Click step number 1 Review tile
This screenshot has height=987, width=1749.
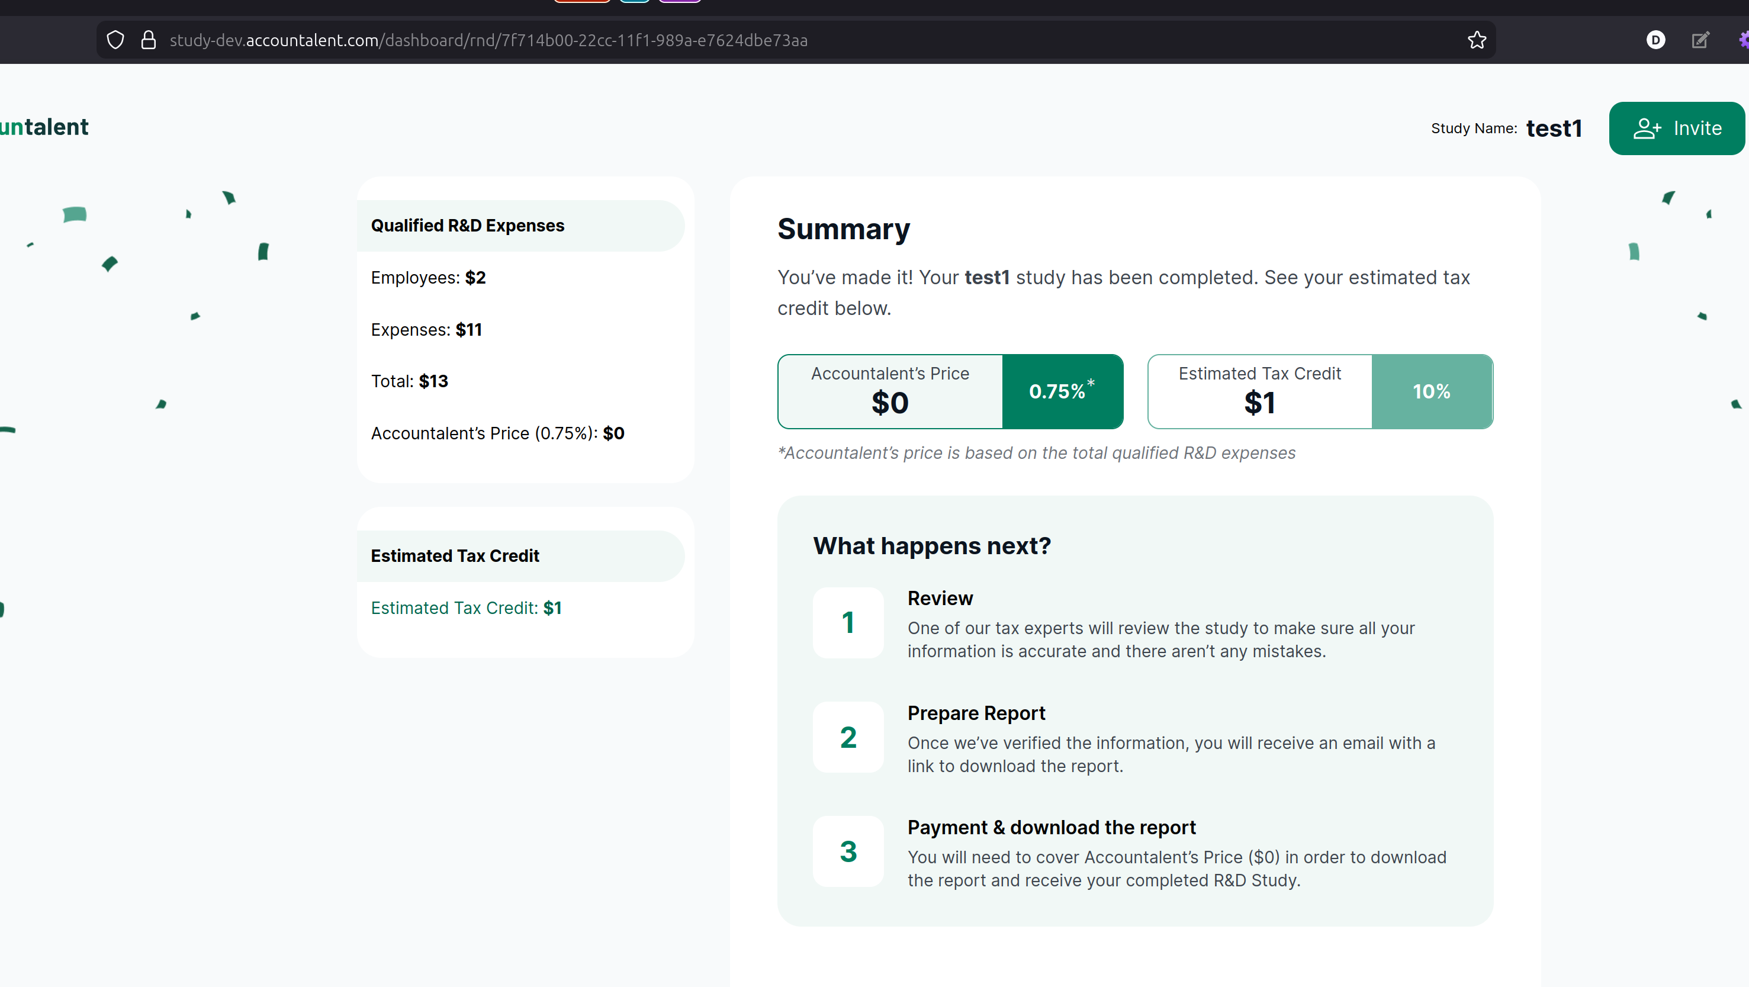click(x=848, y=622)
